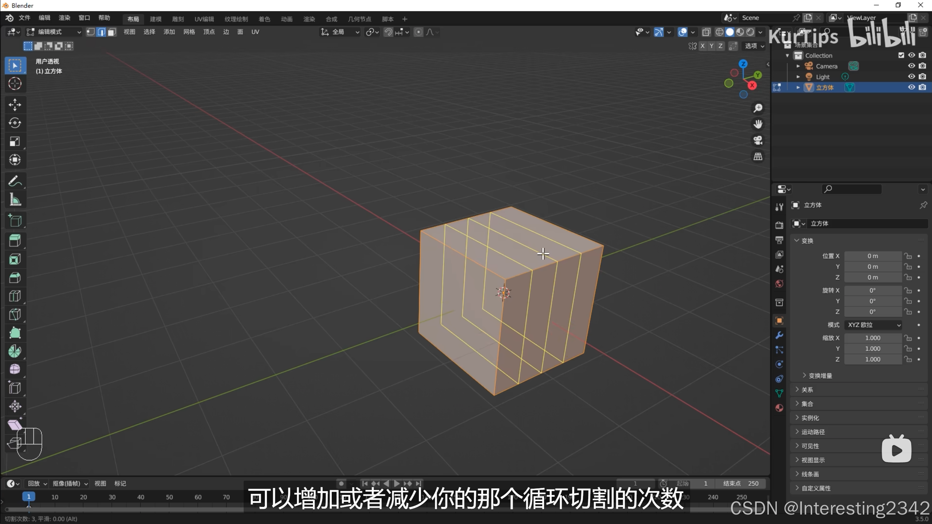Open the Options button in viewport header

(x=754, y=46)
